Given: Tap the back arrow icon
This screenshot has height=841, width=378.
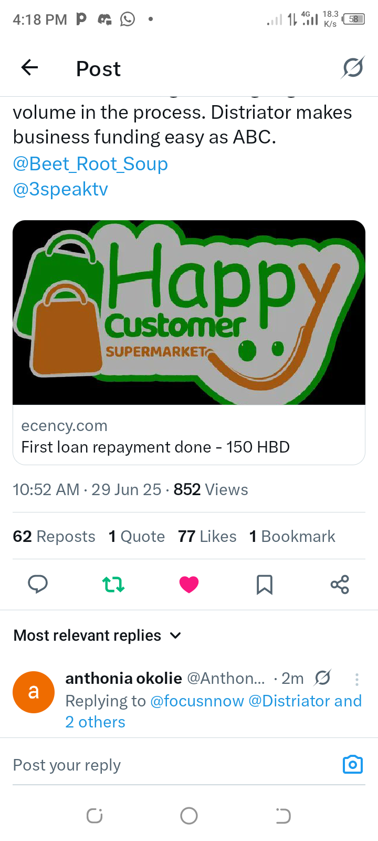Looking at the screenshot, I should 30,67.
